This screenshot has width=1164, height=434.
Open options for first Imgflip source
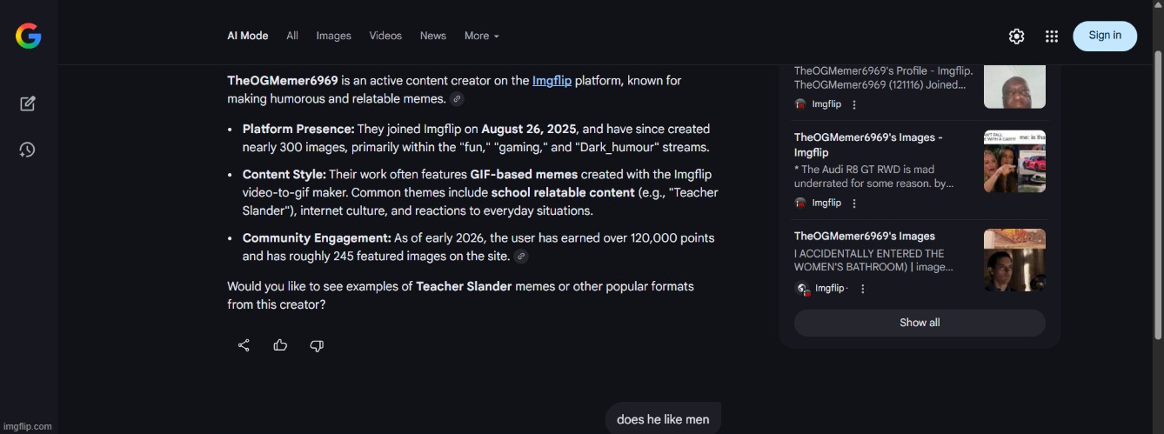point(854,104)
